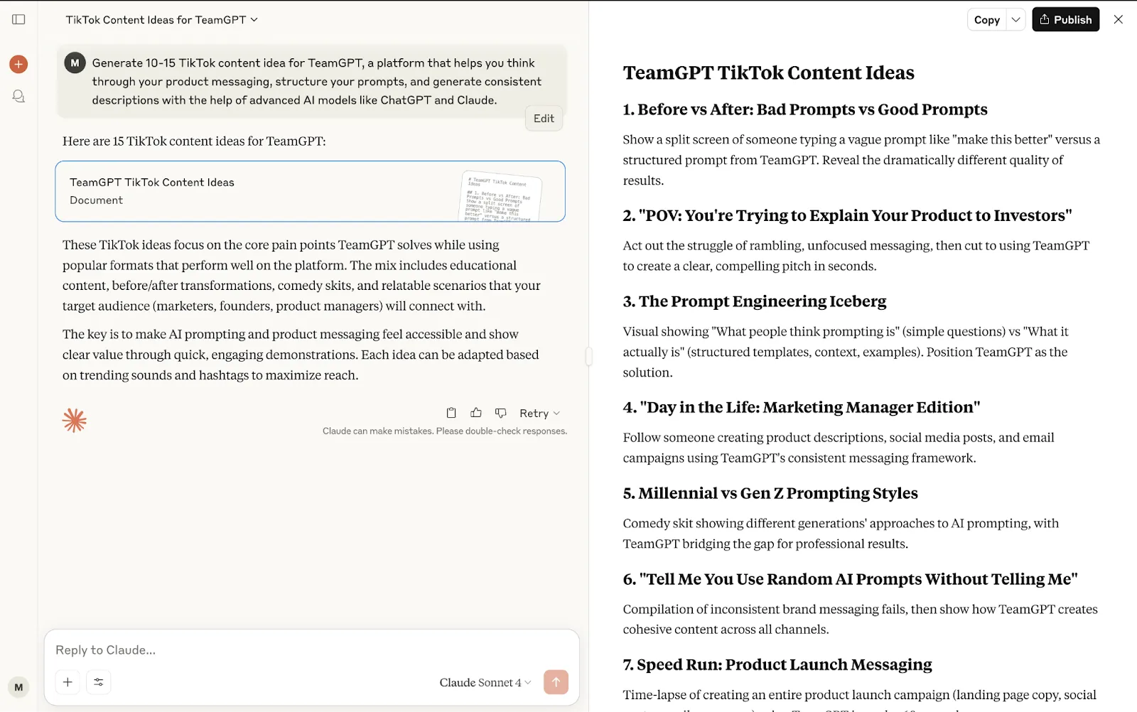Image resolution: width=1137 pixels, height=712 pixels.
Task: Click heading 2. POV: You're Trying to Explain
Action: click(x=847, y=215)
